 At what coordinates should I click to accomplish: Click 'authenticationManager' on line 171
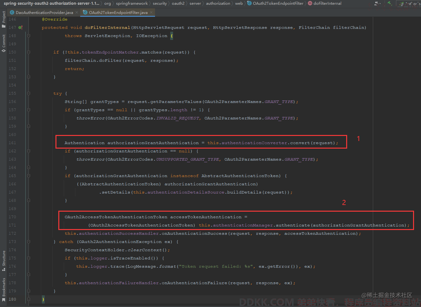click(243, 225)
